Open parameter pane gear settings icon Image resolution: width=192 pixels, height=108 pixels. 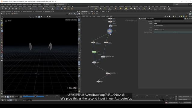(x=185, y=19)
